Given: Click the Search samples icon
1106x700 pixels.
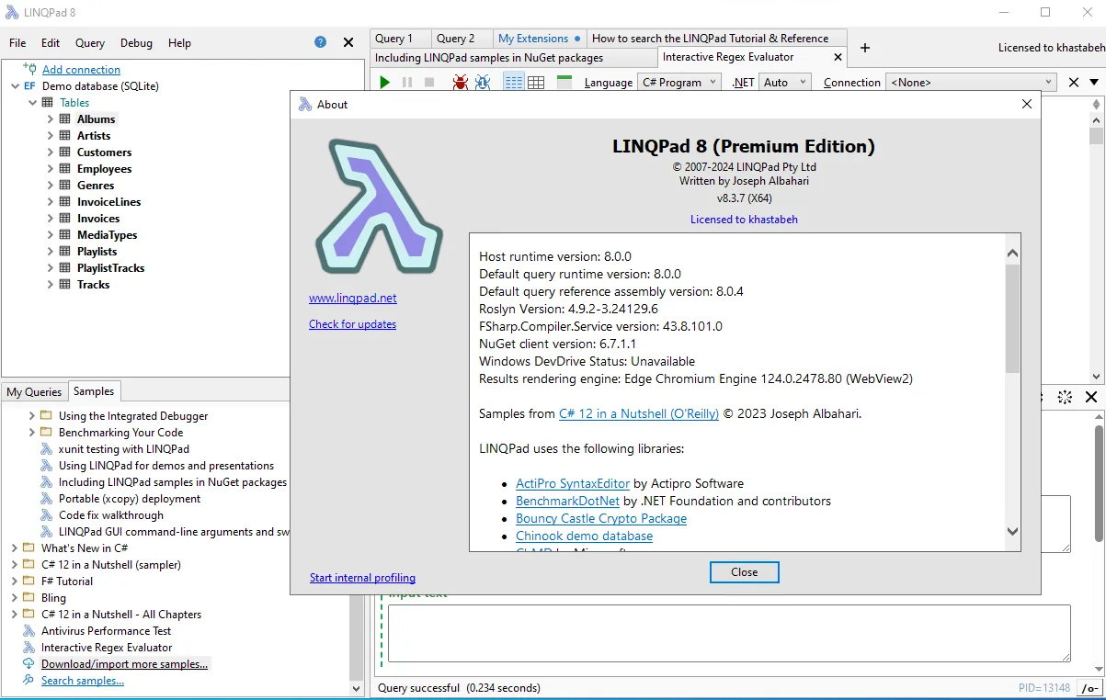Looking at the screenshot, I should coord(29,681).
